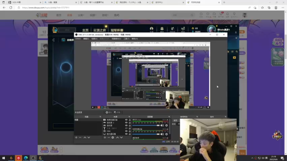This screenshot has height=161, width=287.
Task: Click Douyu homepage nav link
Action: 59,15
